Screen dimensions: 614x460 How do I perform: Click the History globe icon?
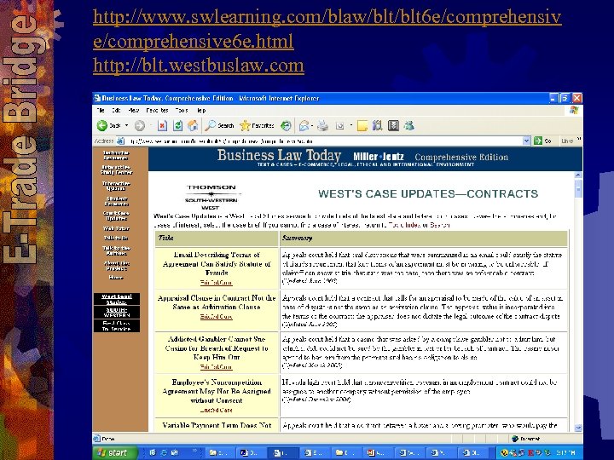[x=287, y=125]
